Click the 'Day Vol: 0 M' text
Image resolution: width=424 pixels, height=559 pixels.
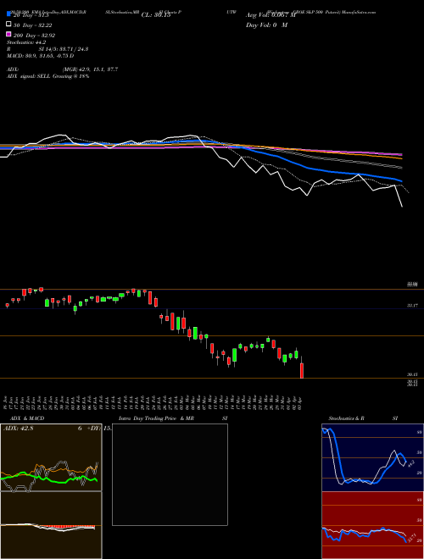pyautogui.click(x=266, y=25)
